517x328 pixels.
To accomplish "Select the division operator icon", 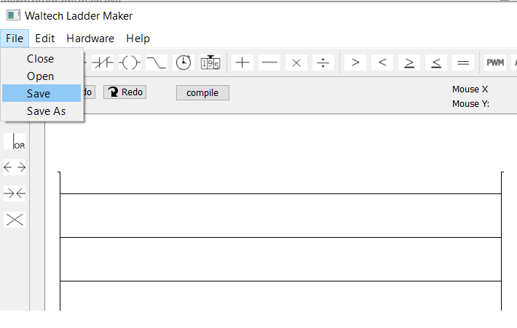I will (323, 63).
